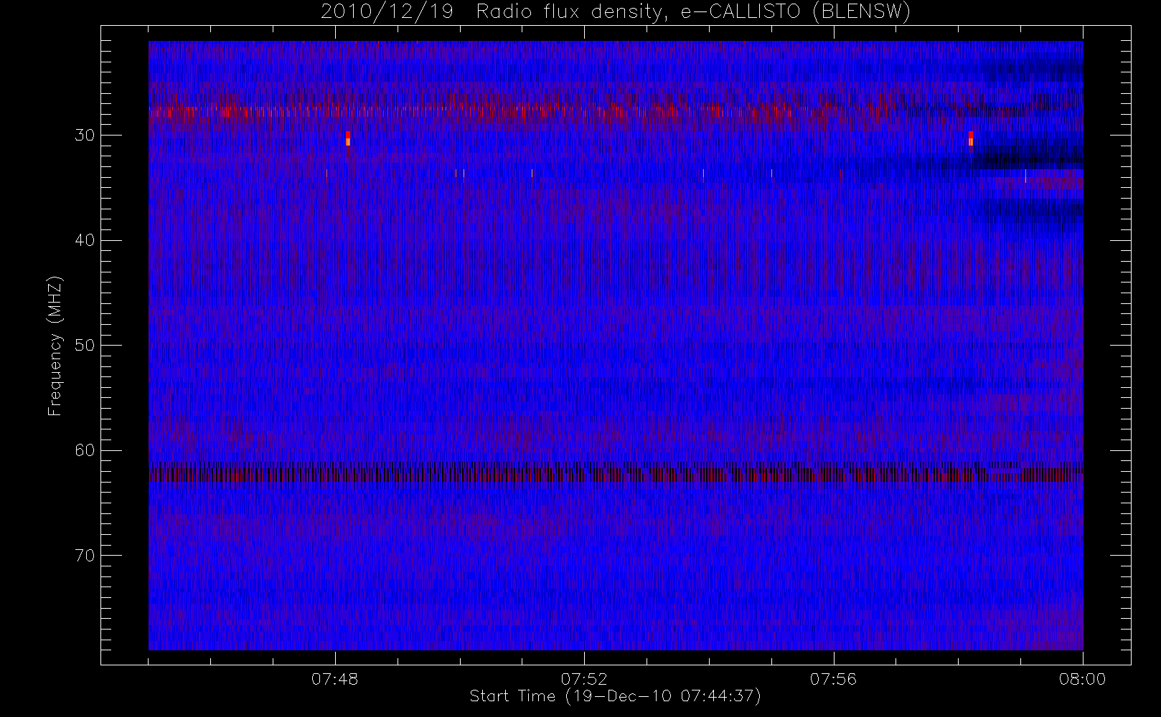
Task: Click the 07:52 time tick label
Action: coord(584,678)
